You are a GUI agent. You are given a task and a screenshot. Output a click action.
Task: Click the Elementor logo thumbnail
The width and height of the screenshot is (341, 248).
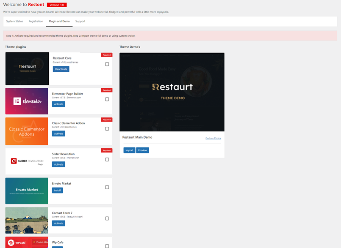[x=27, y=101]
